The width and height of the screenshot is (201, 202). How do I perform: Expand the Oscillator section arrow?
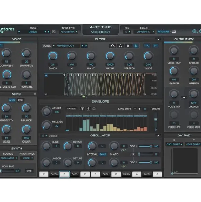click(x=158, y=136)
